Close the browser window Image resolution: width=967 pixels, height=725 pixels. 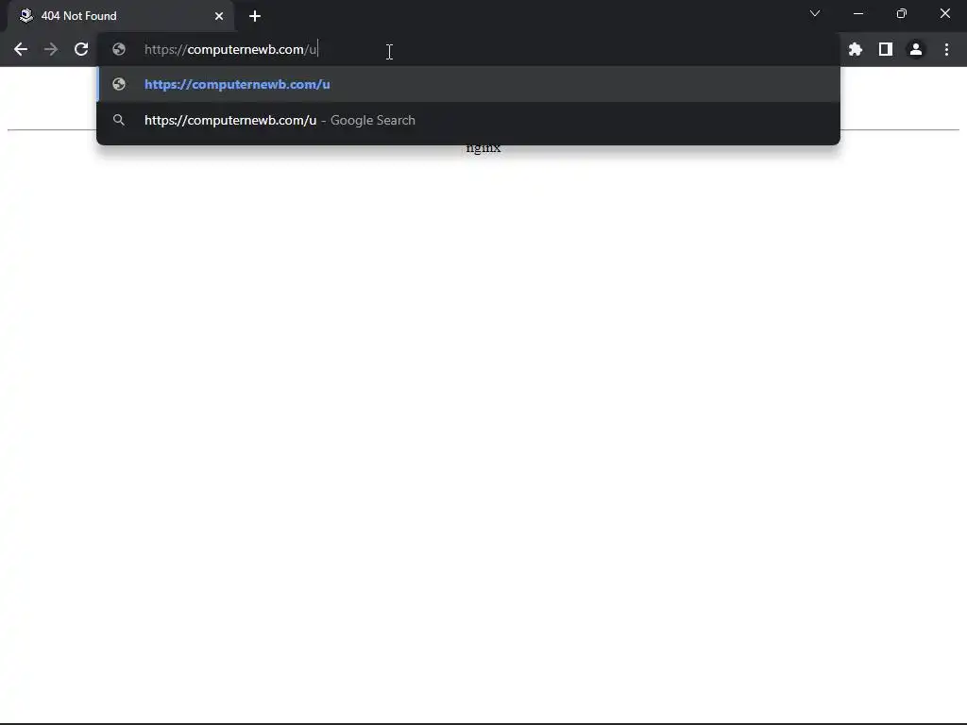(x=944, y=13)
